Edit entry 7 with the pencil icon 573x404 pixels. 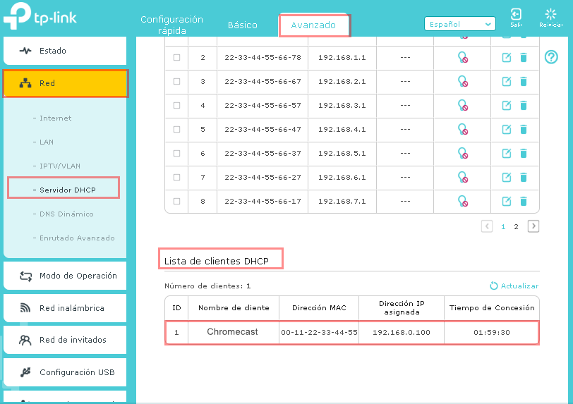coord(506,178)
